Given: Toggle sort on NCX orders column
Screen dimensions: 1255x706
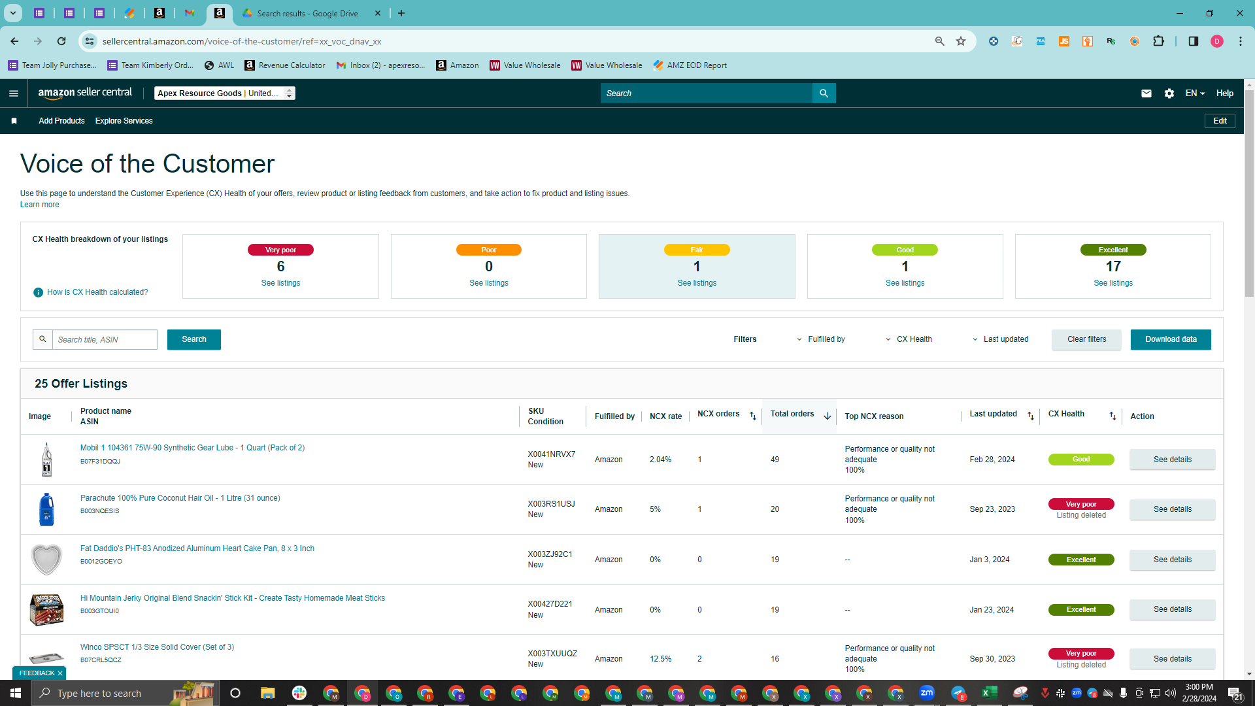Looking at the screenshot, I should (752, 416).
